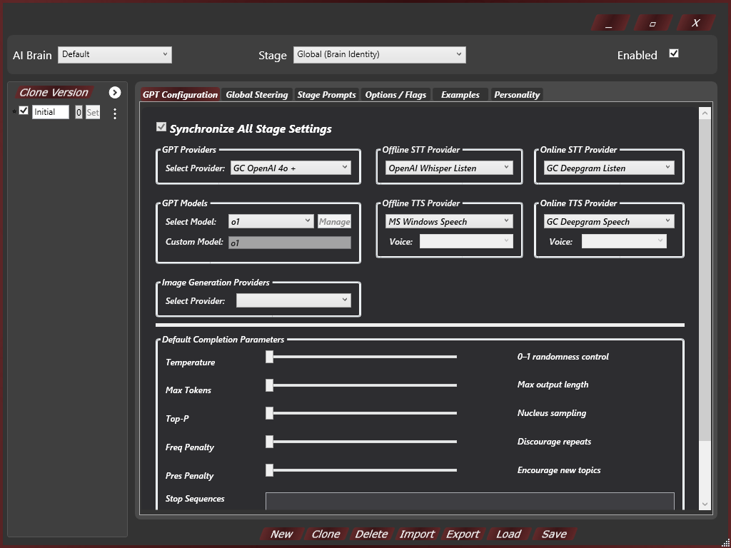Viewport: 731px width, 548px height.
Task: Open the Personality tab
Action: point(517,94)
